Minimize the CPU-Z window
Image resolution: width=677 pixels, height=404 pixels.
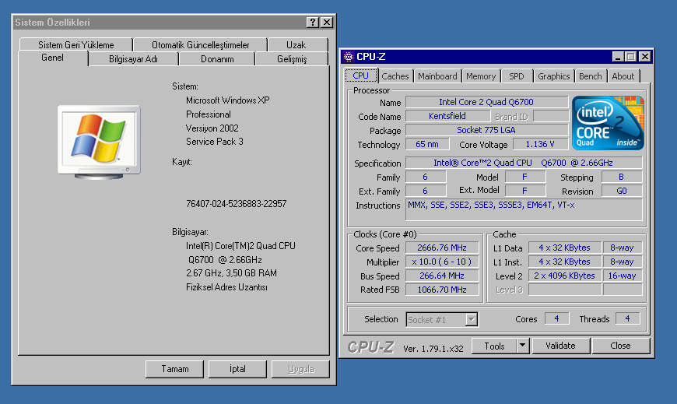click(x=618, y=57)
